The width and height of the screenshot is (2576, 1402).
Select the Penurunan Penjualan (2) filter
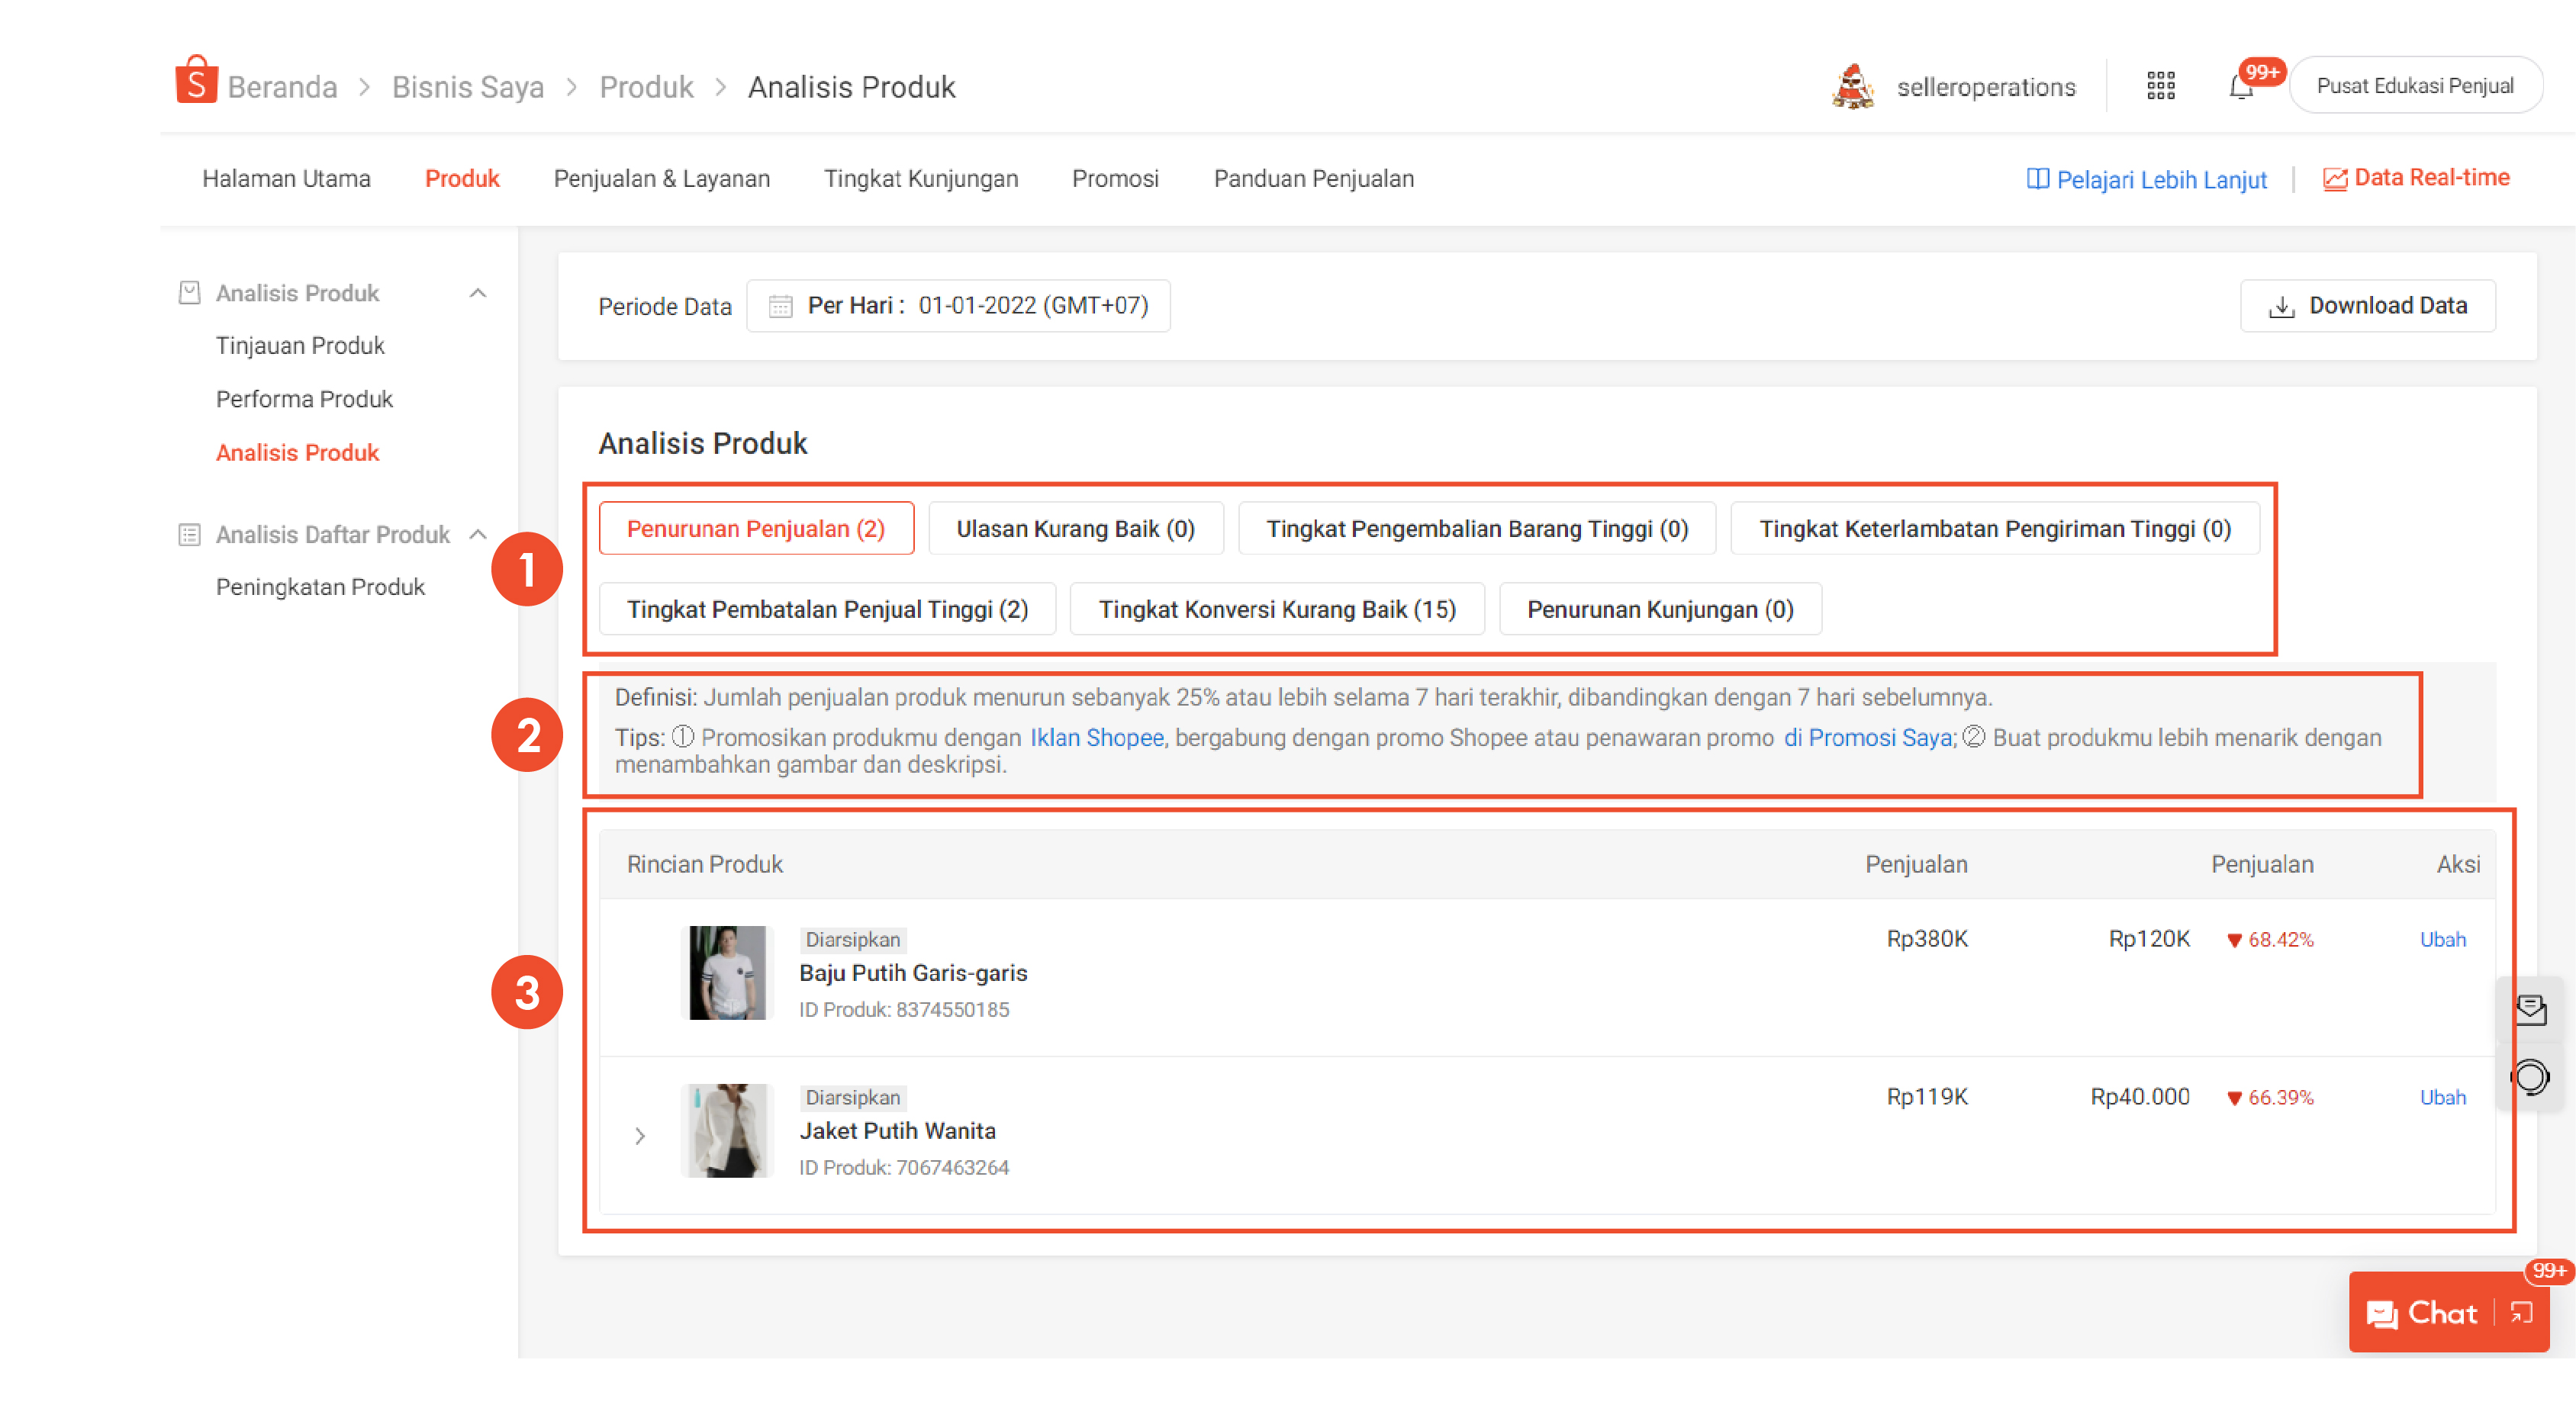click(755, 528)
